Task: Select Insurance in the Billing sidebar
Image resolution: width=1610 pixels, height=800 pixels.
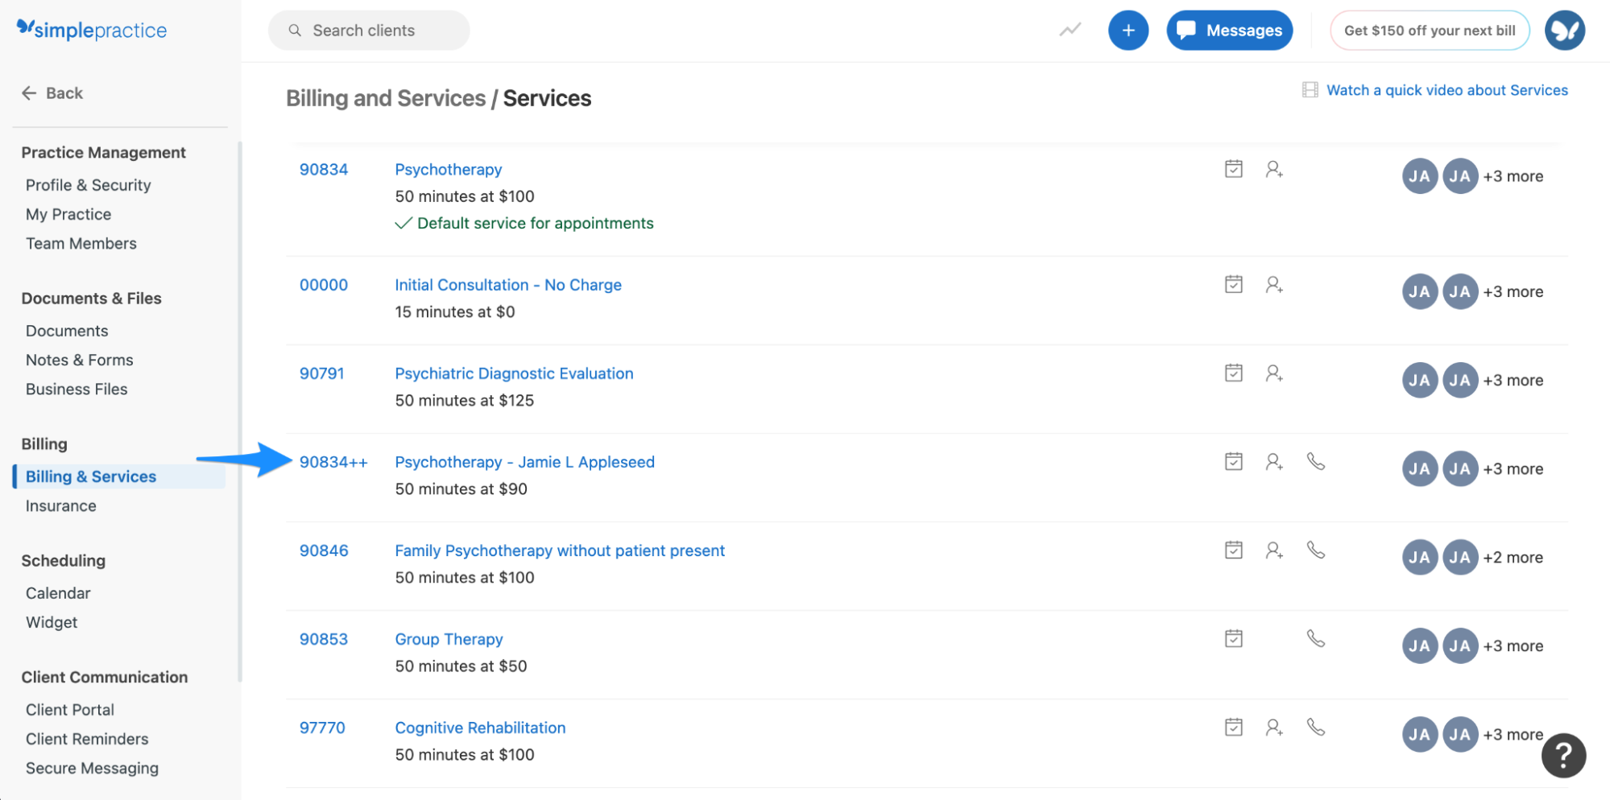Action: point(61,505)
